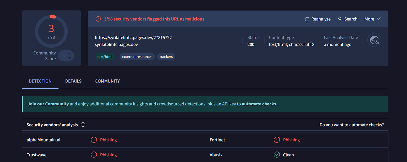The height and width of the screenshot is (162, 407).
Task: Click the Community Score label
Action: (45, 56)
